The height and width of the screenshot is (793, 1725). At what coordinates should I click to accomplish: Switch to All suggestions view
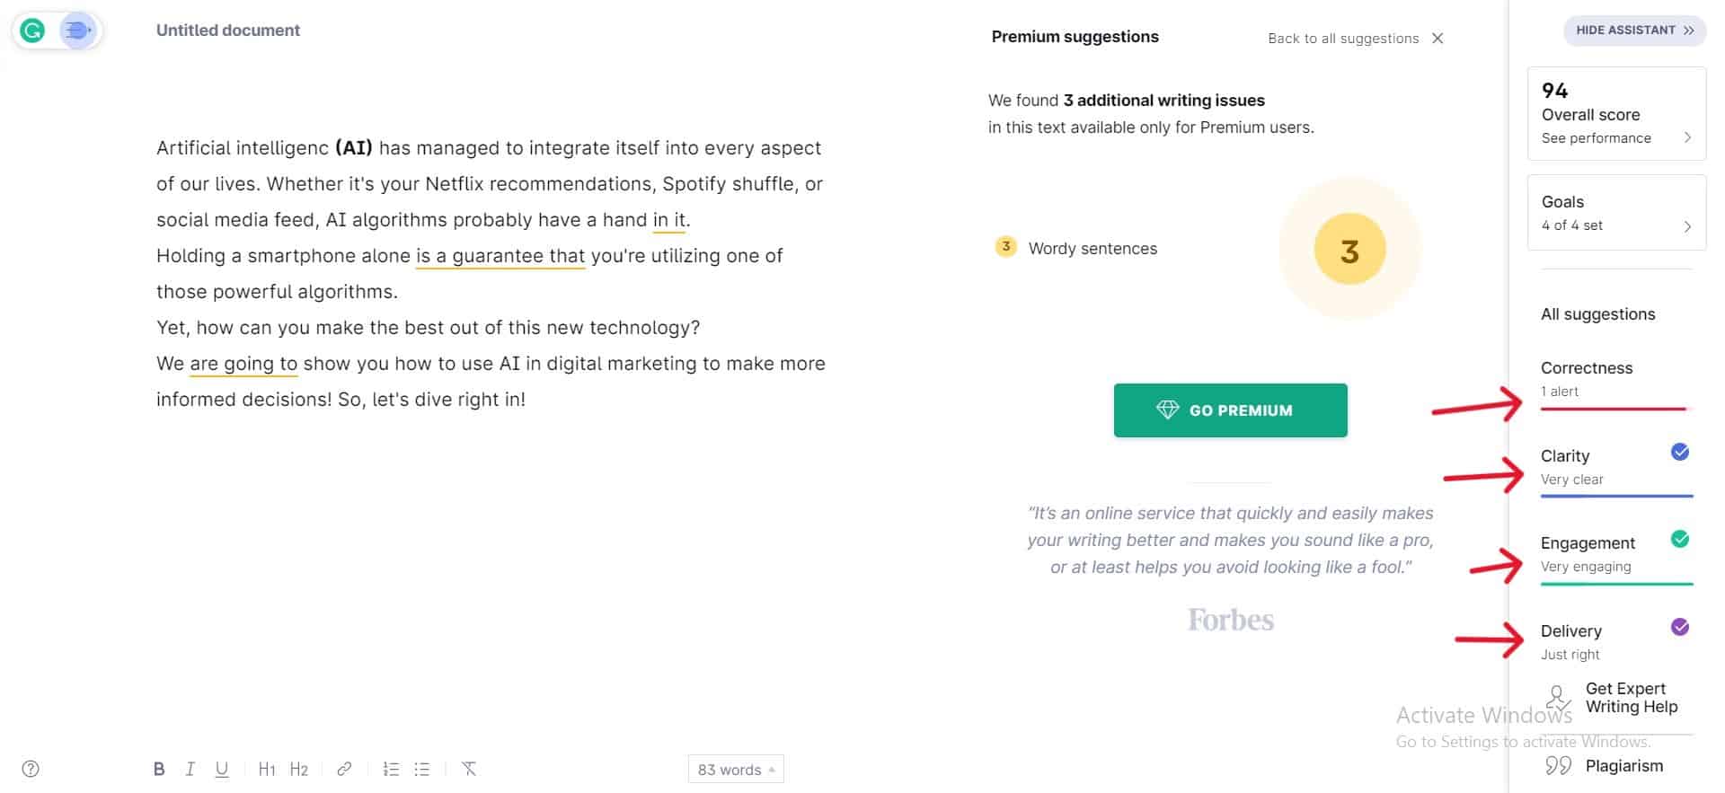(1597, 313)
